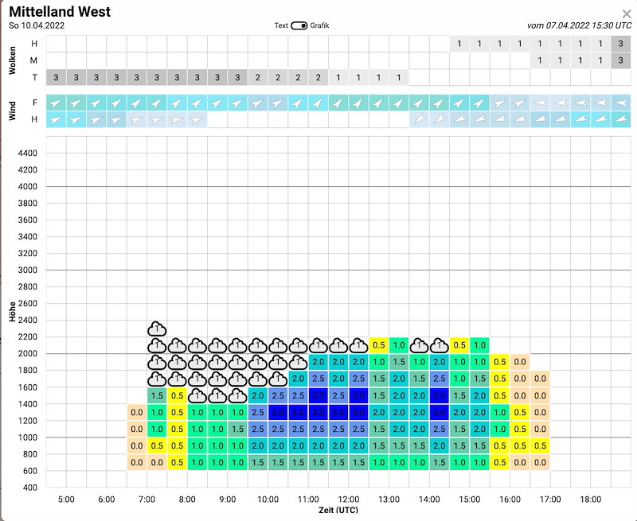Click the topmost cloud icon at 2300 m
The width and height of the screenshot is (637, 521).
(x=157, y=329)
